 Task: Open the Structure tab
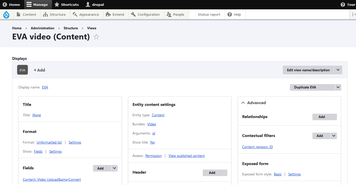pos(55,14)
